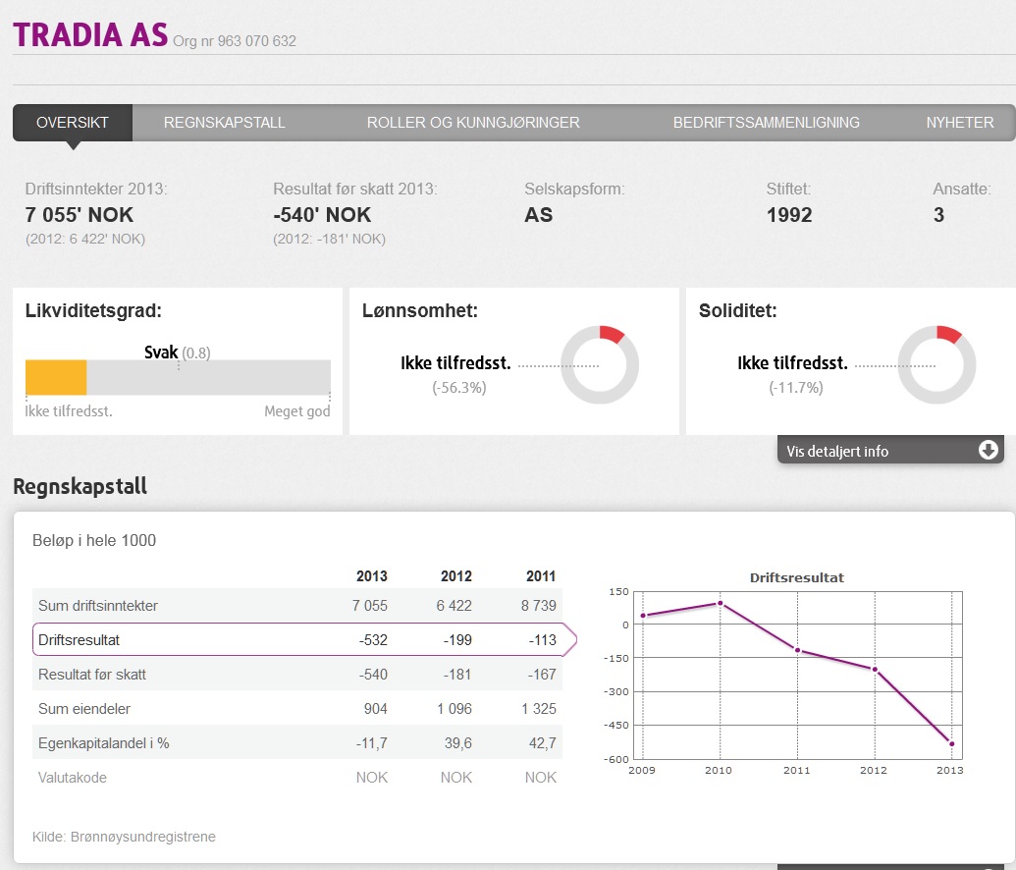
Task: Open the Oversikt tab
Action: pyautogui.click(x=73, y=123)
